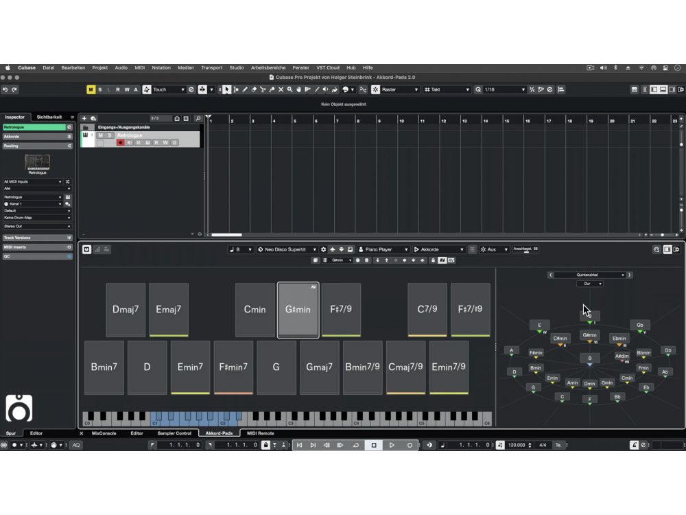
Task: Enable record on Retrologue track
Action: pyautogui.click(x=120, y=143)
